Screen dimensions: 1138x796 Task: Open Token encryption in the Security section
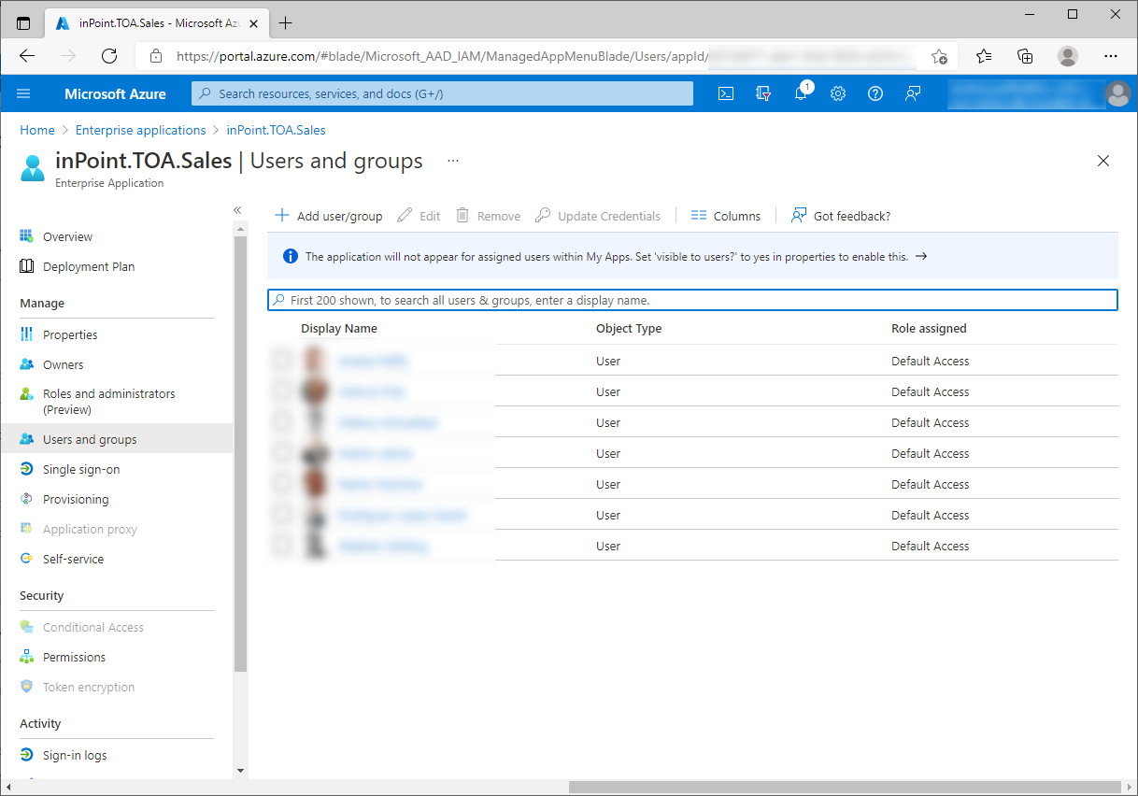pyautogui.click(x=88, y=686)
